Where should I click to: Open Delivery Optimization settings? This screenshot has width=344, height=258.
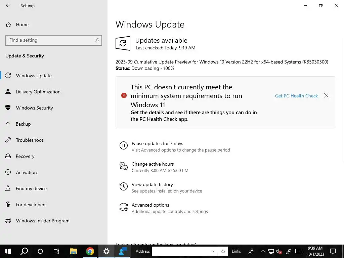[38, 92]
